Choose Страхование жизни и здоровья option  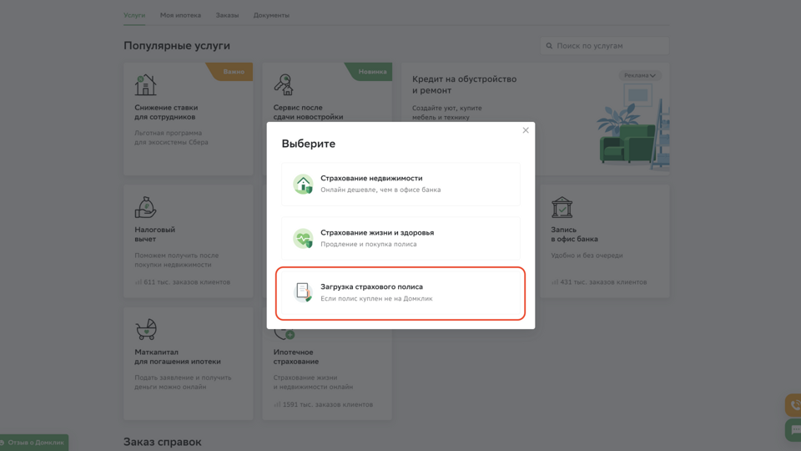[400, 238]
